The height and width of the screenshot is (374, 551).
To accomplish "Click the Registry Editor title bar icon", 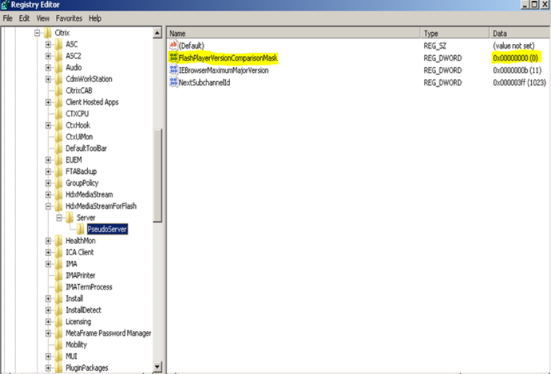I will coord(5,5).
